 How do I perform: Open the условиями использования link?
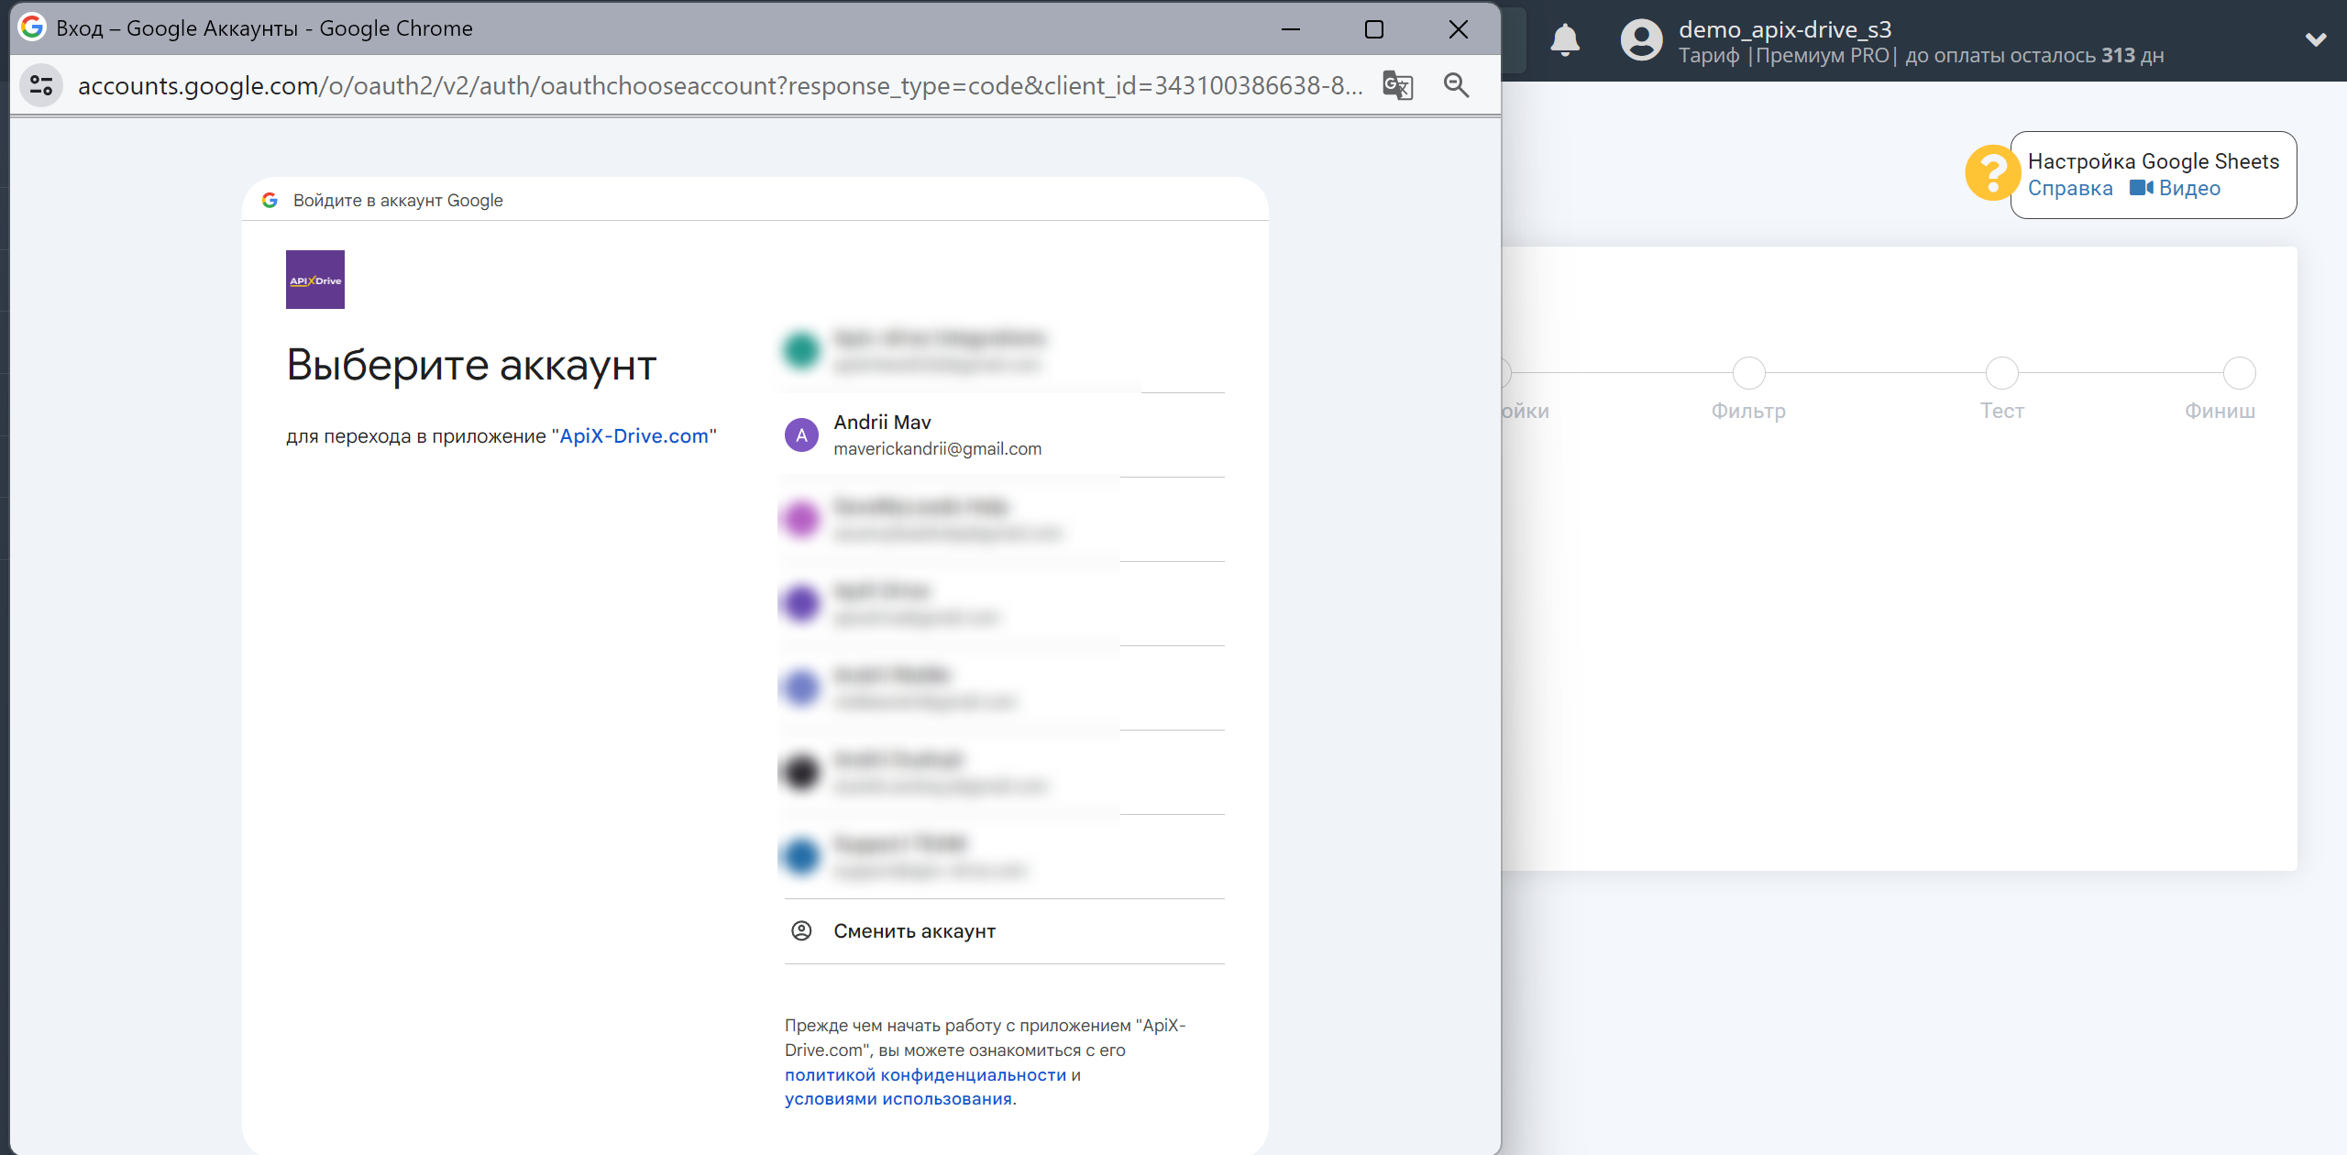pyautogui.click(x=898, y=1098)
